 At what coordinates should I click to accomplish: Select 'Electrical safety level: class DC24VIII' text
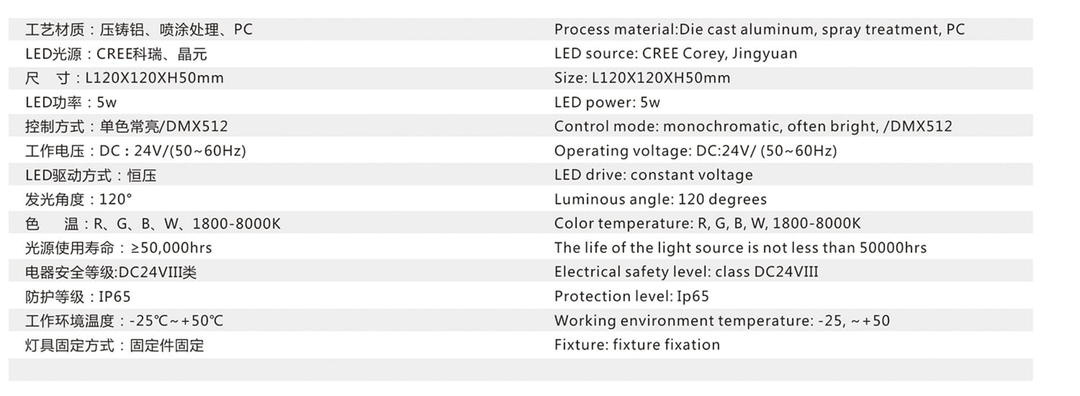point(686,272)
